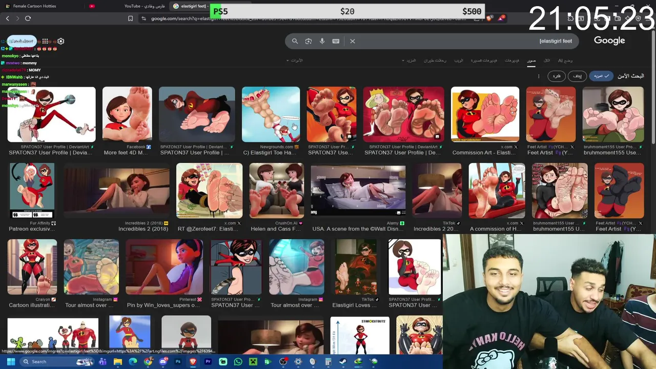Open OBS Studio from the taskbar
The height and width of the screenshot is (369, 656).
point(283,362)
